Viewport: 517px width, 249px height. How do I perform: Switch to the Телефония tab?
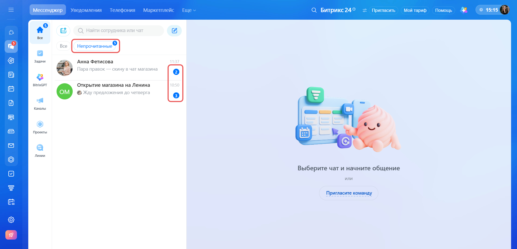tap(123, 10)
